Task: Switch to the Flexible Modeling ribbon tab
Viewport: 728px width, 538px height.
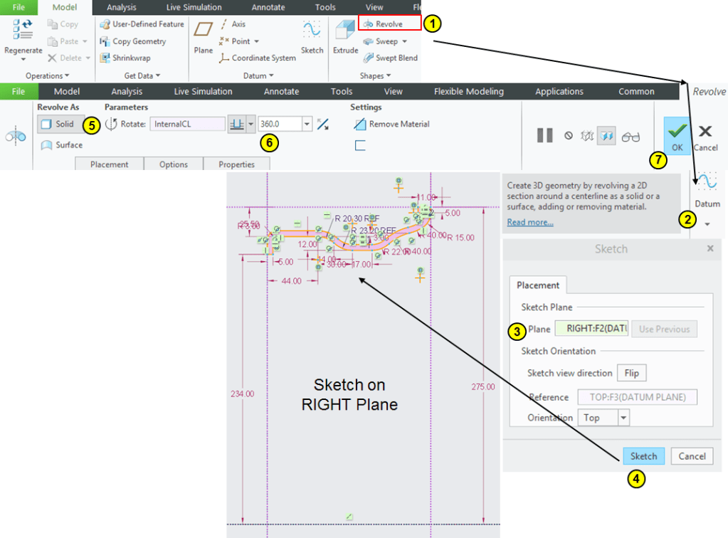Action: click(468, 91)
